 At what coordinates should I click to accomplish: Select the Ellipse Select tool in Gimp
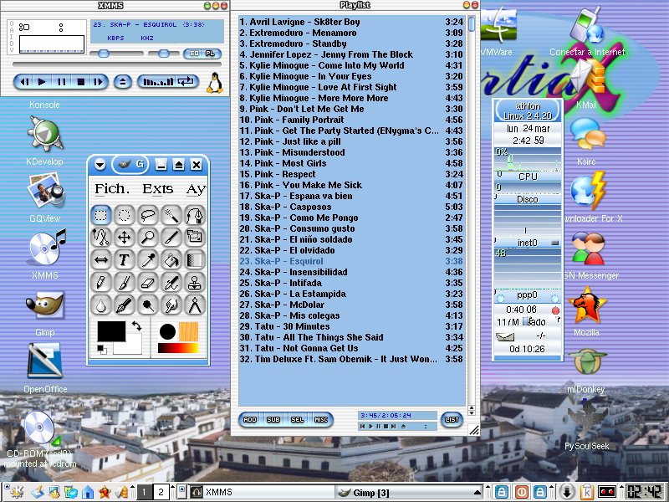[124, 215]
